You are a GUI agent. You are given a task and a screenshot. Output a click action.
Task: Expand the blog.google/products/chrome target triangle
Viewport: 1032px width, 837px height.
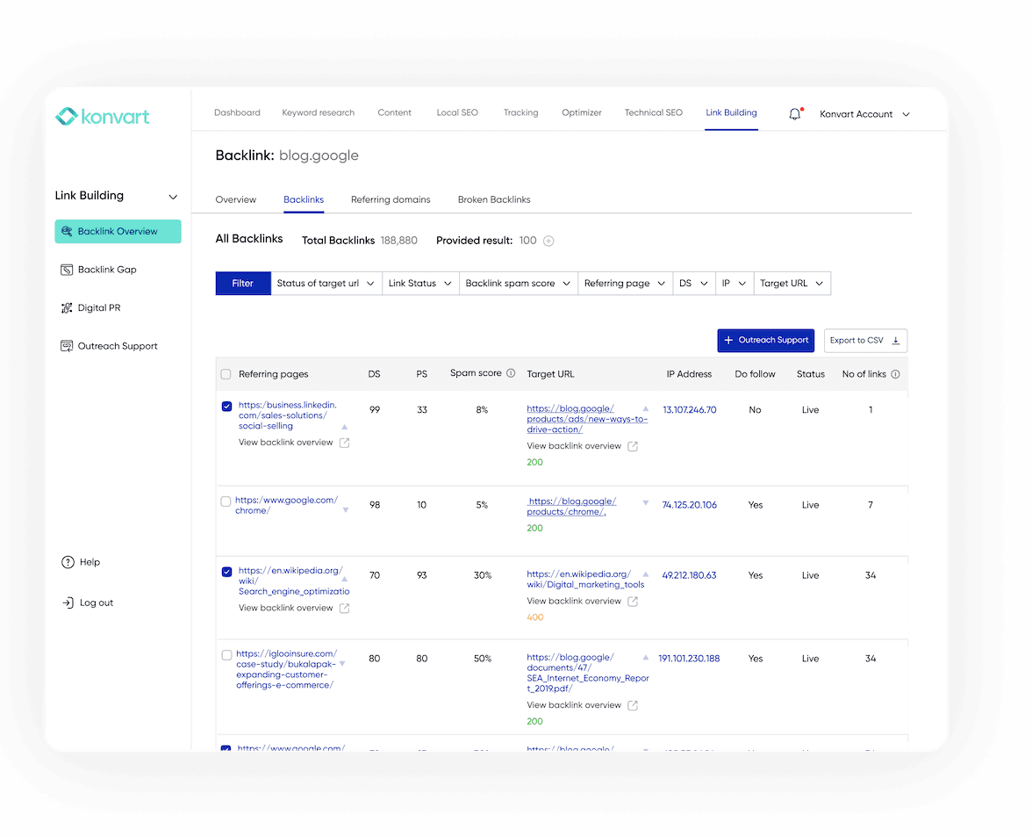[x=646, y=502]
